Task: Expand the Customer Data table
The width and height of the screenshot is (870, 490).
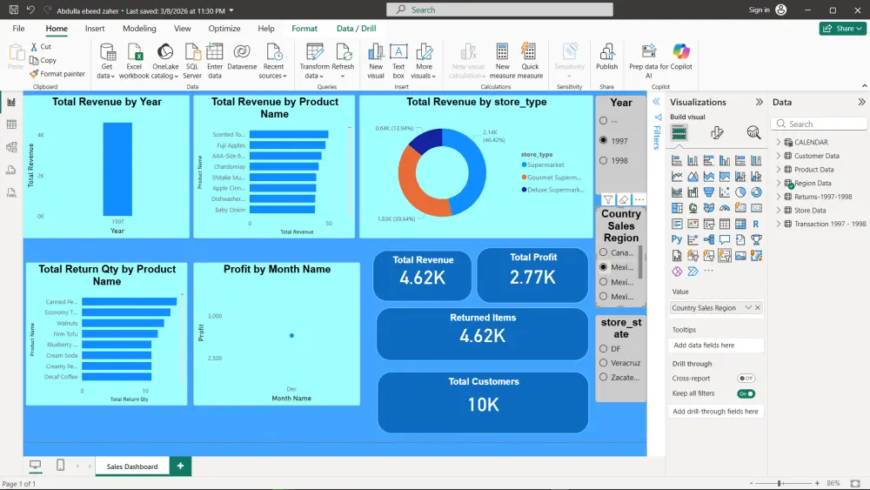Action: [x=779, y=156]
